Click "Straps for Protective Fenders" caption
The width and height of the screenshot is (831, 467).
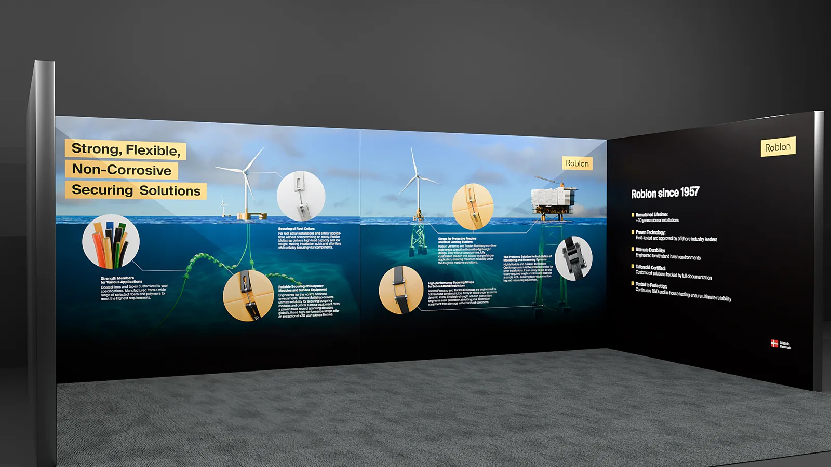457,240
